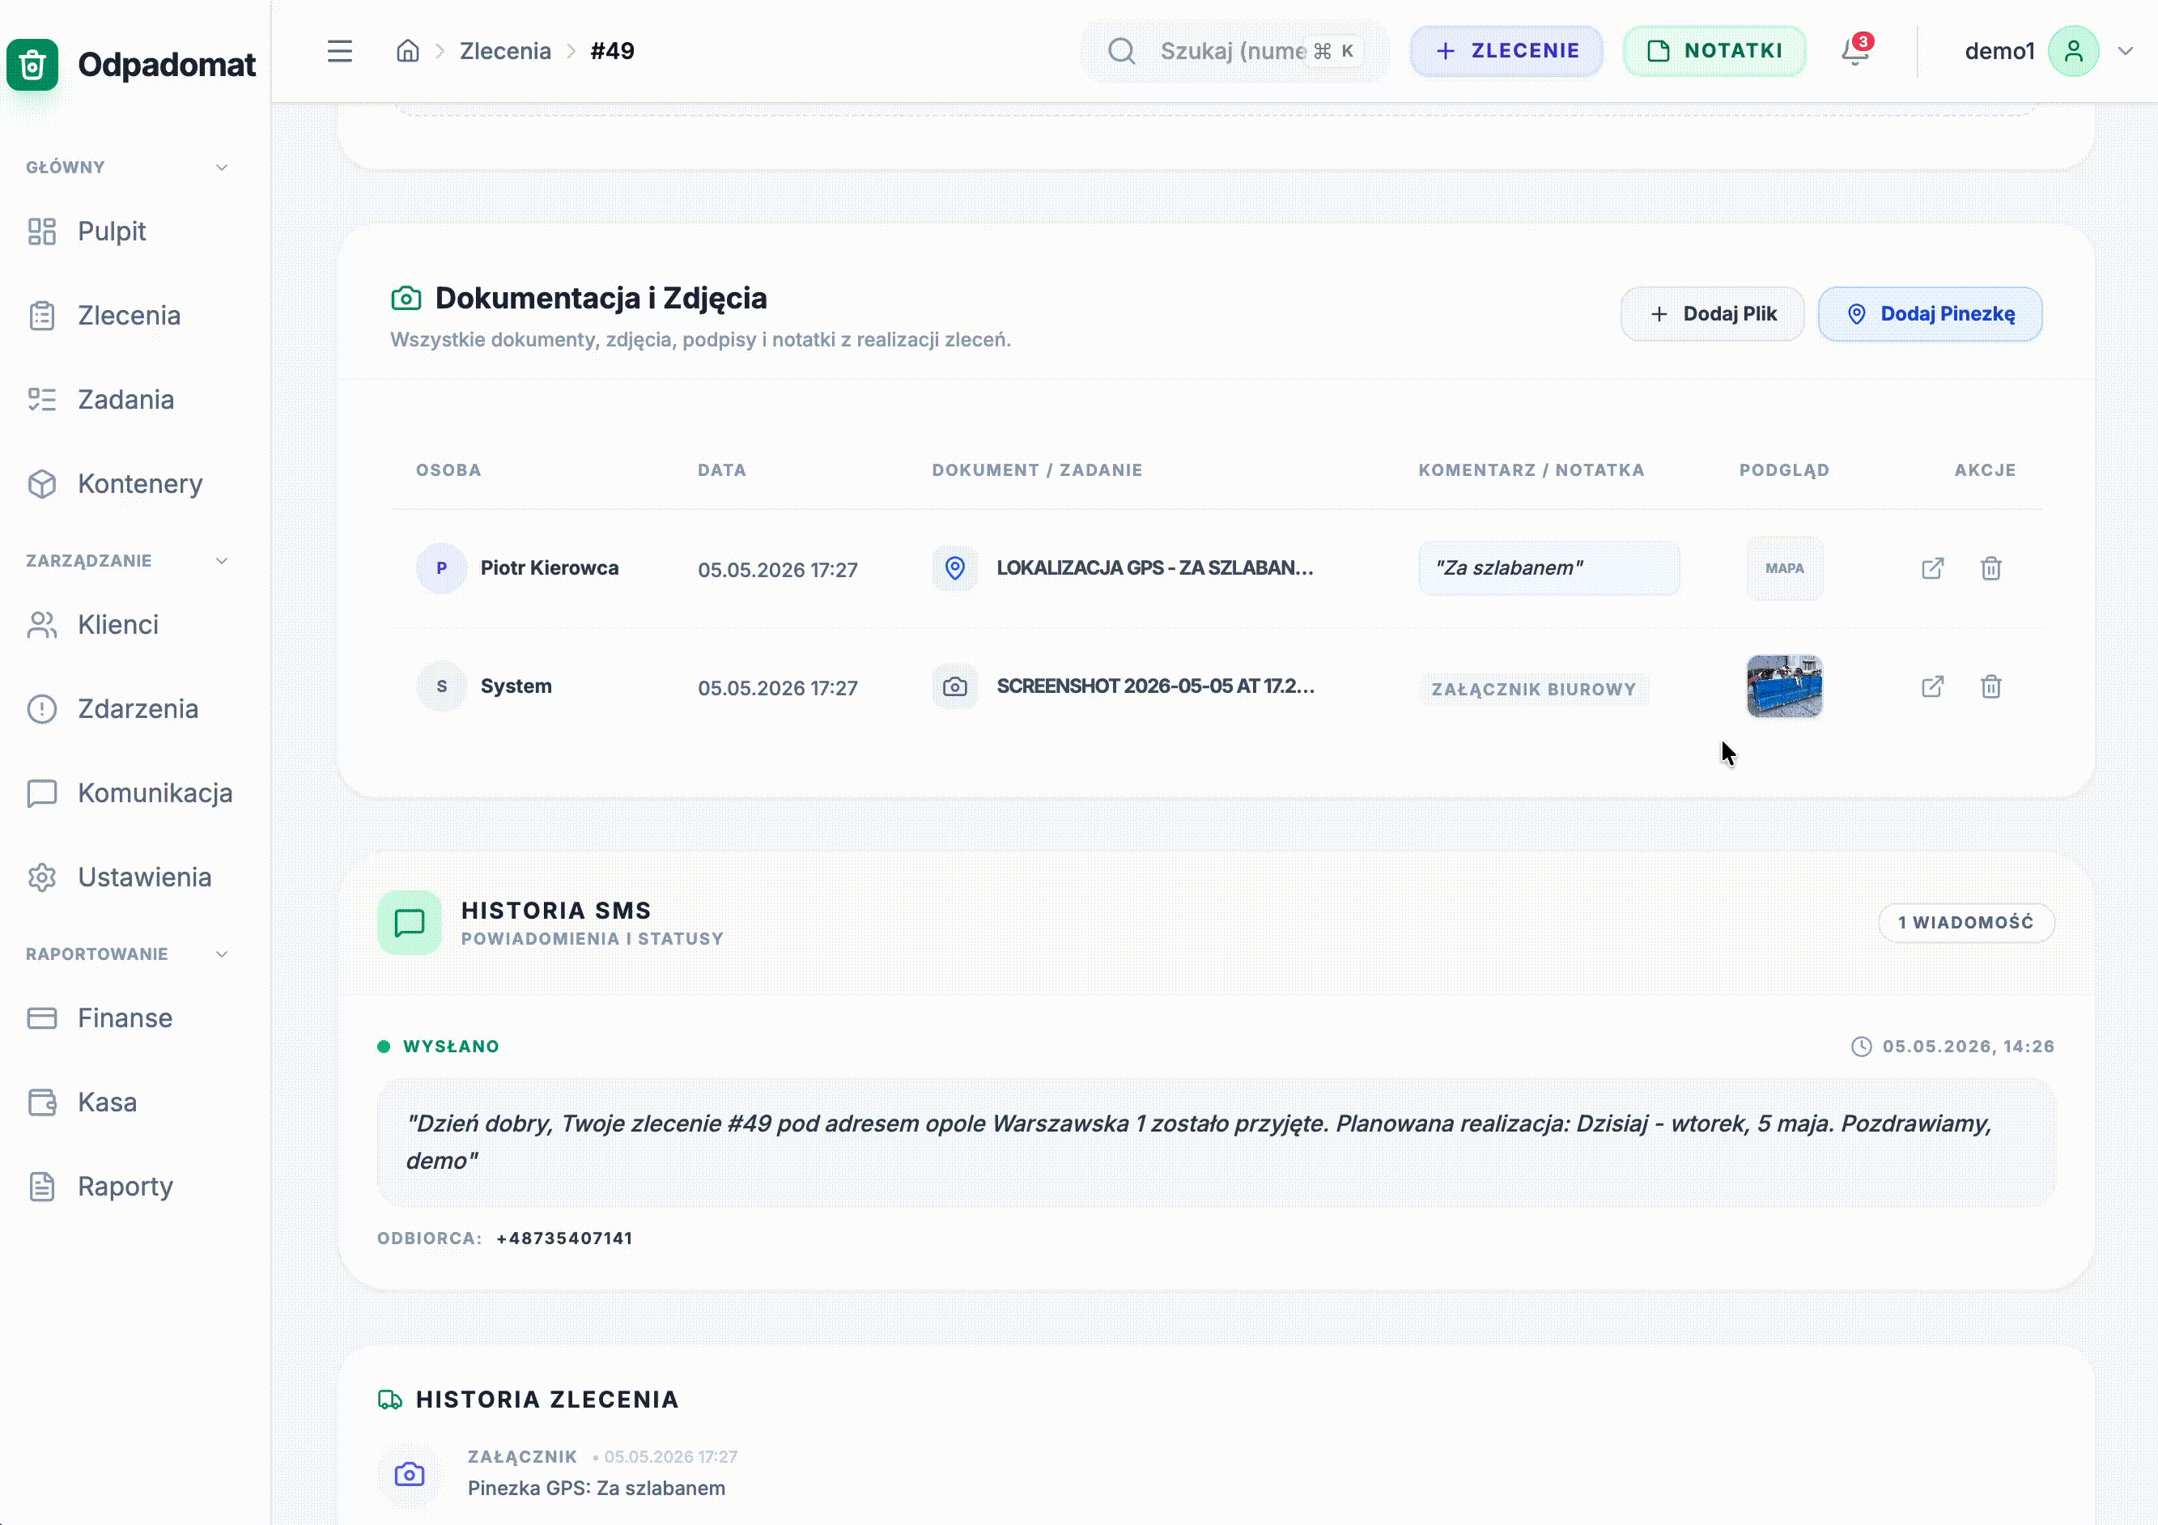Viewport: 2158px width, 1525px height.
Task: Click the WYSŁANO status label
Action: coord(451,1047)
